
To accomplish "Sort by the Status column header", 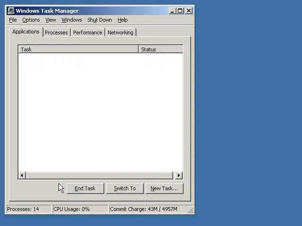I will pos(160,49).
